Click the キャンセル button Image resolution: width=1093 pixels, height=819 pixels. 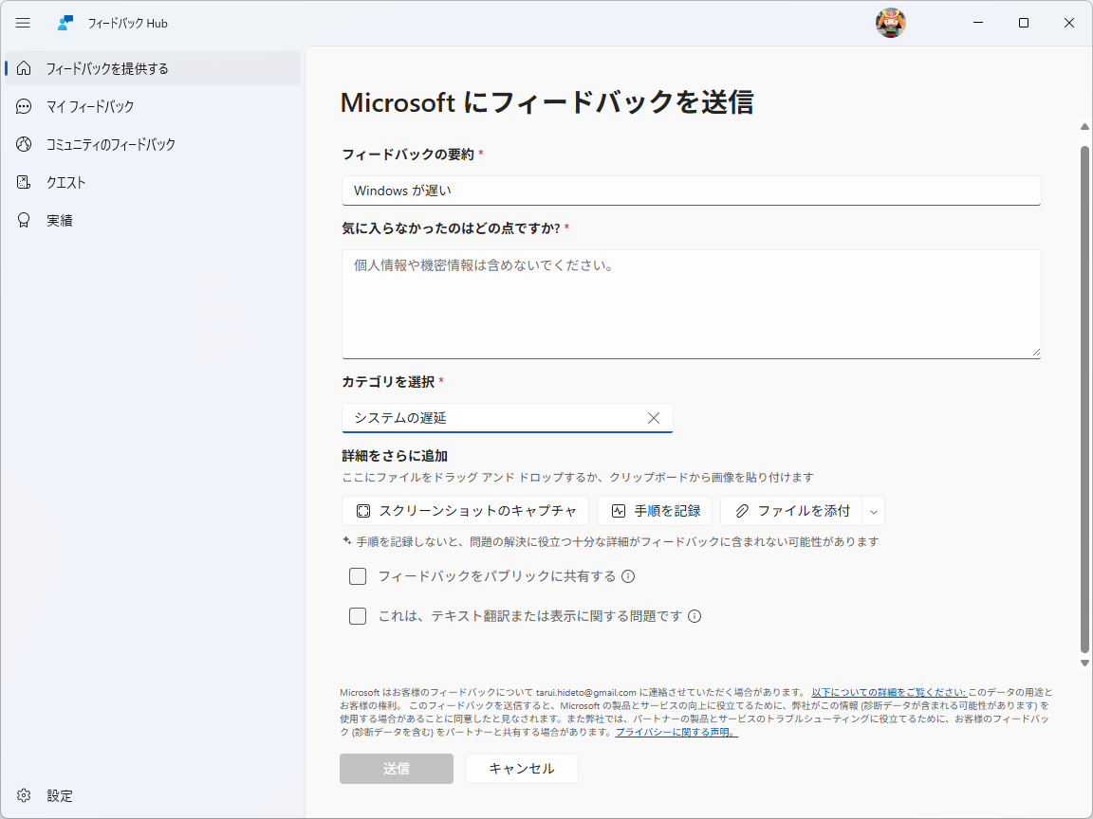click(522, 769)
